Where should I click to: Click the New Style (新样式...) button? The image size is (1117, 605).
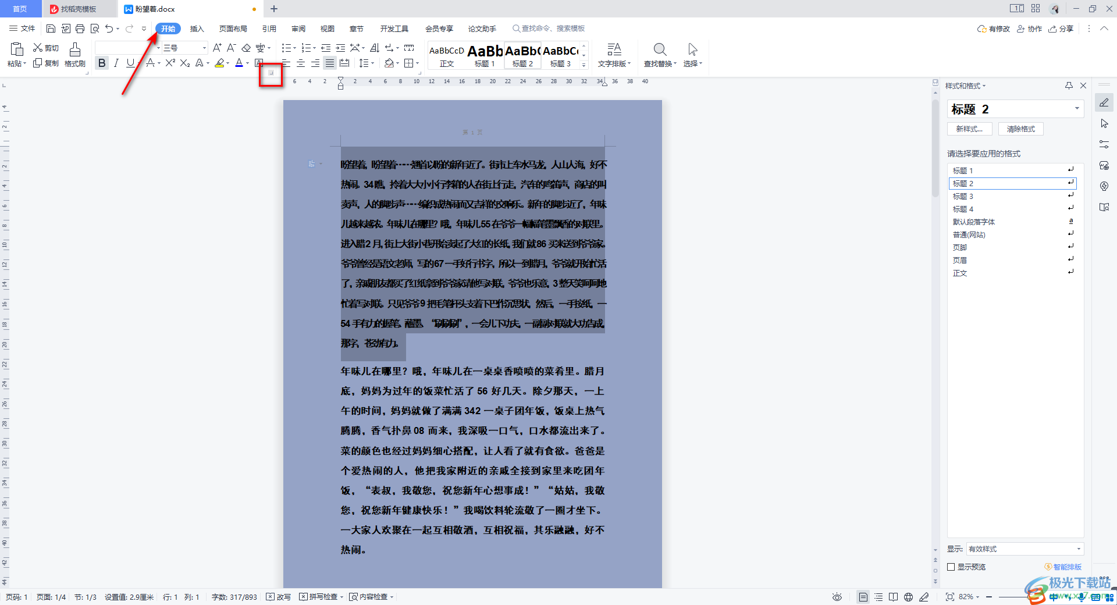click(969, 129)
